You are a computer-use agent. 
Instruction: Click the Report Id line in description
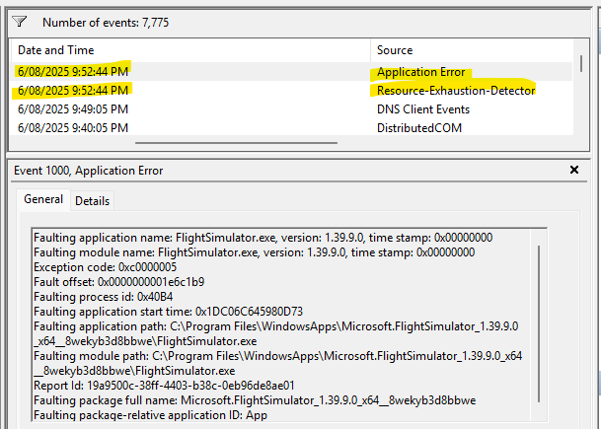point(165,385)
